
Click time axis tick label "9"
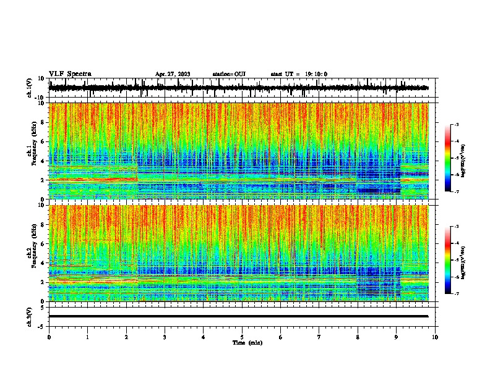(396, 337)
